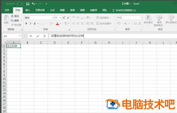Click the Insert Function fx icon
Screen dimensions: 177x113
point(45,36)
